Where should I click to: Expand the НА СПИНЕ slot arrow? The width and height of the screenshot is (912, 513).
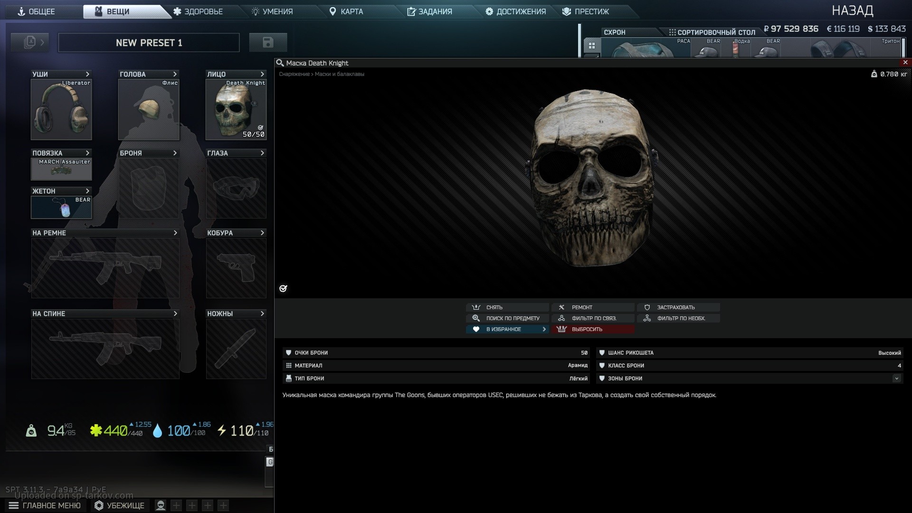[175, 313]
